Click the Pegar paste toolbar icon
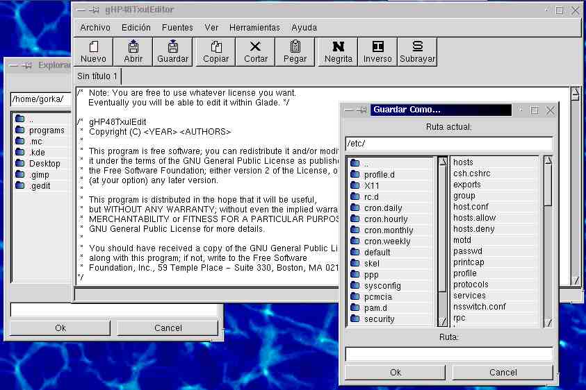 (x=295, y=52)
